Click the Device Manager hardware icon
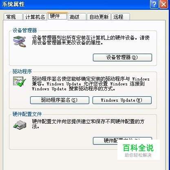The height and width of the screenshot is (170, 170). pyautogui.click(x=20, y=41)
